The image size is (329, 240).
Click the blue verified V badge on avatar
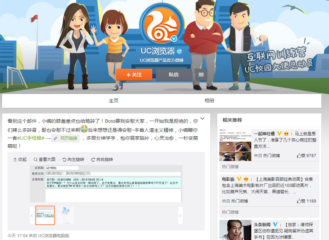pos(174,38)
